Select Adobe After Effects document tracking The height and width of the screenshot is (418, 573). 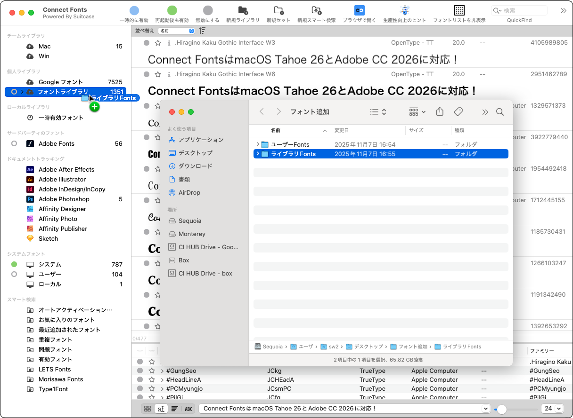coord(66,169)
